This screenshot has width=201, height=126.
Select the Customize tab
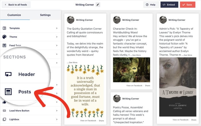click(14, 15)
